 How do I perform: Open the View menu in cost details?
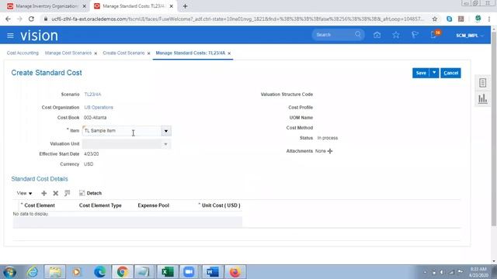[24, 193]
